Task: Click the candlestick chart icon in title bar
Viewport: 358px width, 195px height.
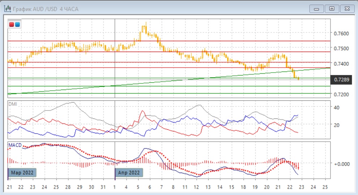Action: pos(7,9)
